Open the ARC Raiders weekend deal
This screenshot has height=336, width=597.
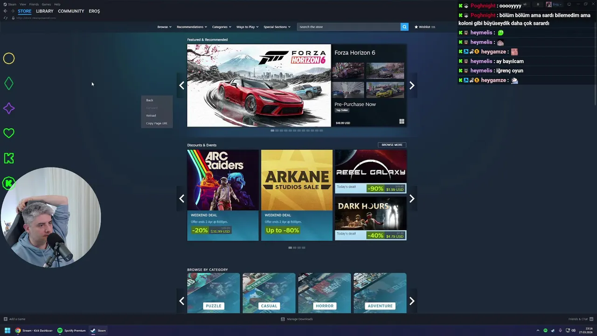(223, 195)
